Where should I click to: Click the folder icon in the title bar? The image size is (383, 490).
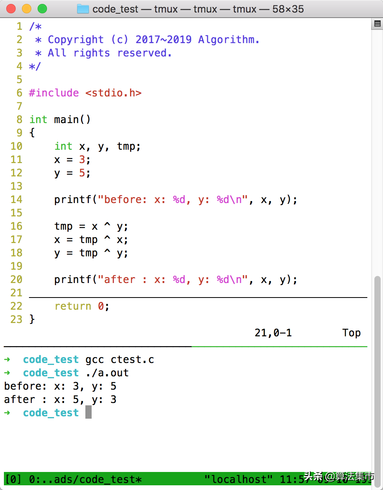(x=83, y=9)
